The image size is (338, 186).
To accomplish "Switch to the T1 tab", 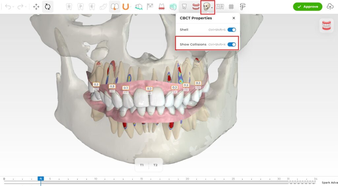I will coord(142,165).
